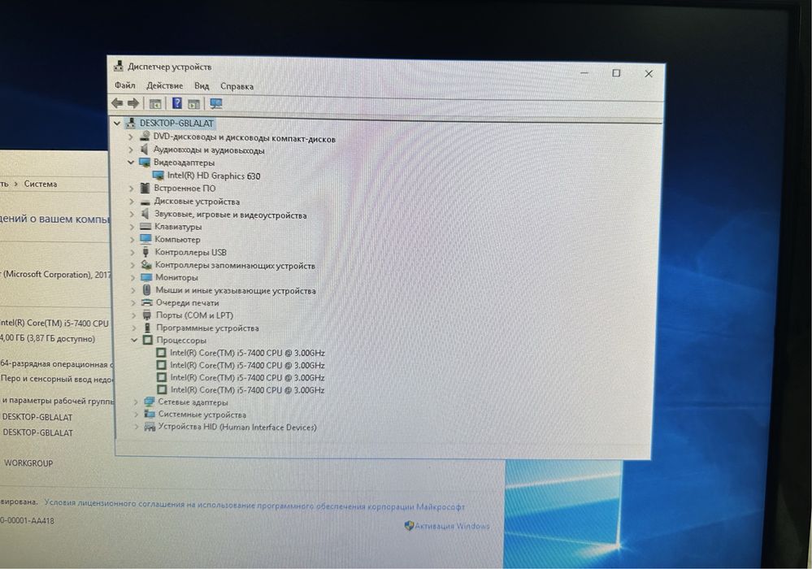Select the Intel(R) HD Graphics 630 text
Screen dimensions: 812x569
tap(213, 176)
